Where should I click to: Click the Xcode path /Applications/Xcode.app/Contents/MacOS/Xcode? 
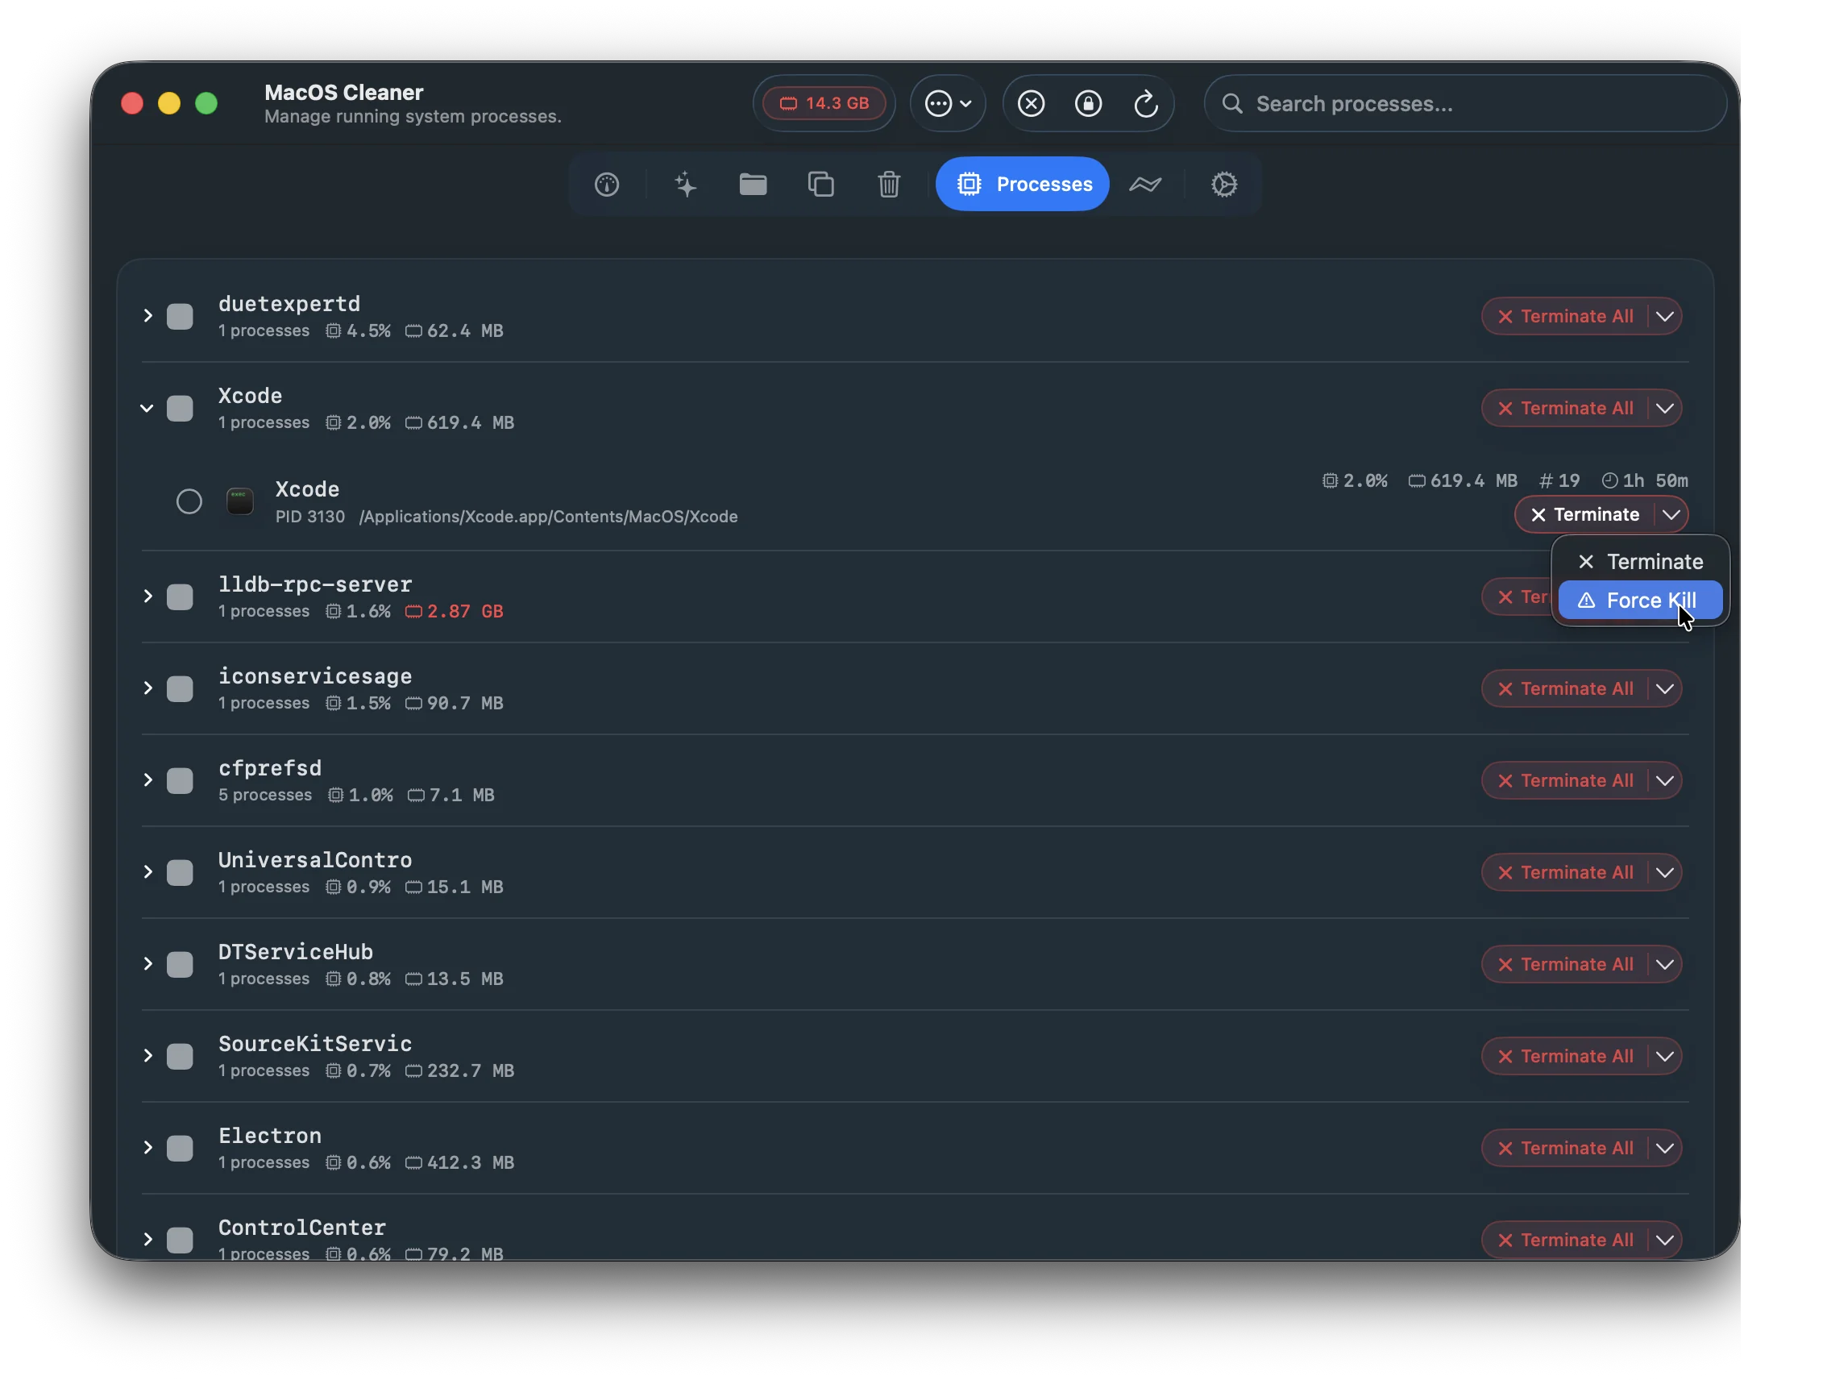[548, 517]
